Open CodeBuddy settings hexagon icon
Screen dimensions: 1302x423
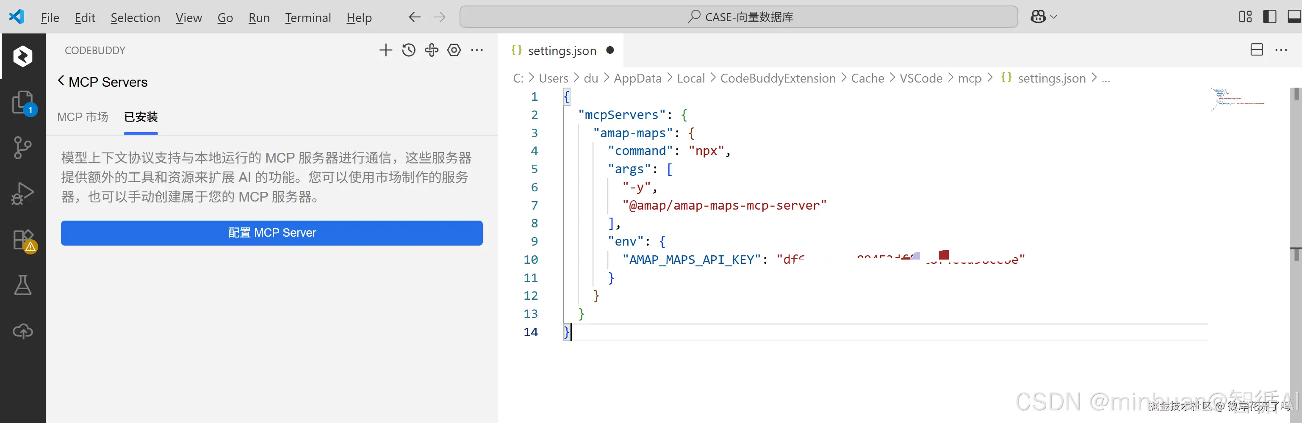454,50
